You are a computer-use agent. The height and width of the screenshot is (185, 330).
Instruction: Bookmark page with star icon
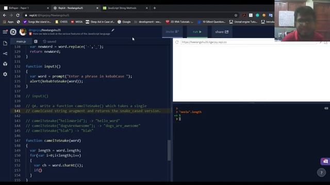pos(236,15)
